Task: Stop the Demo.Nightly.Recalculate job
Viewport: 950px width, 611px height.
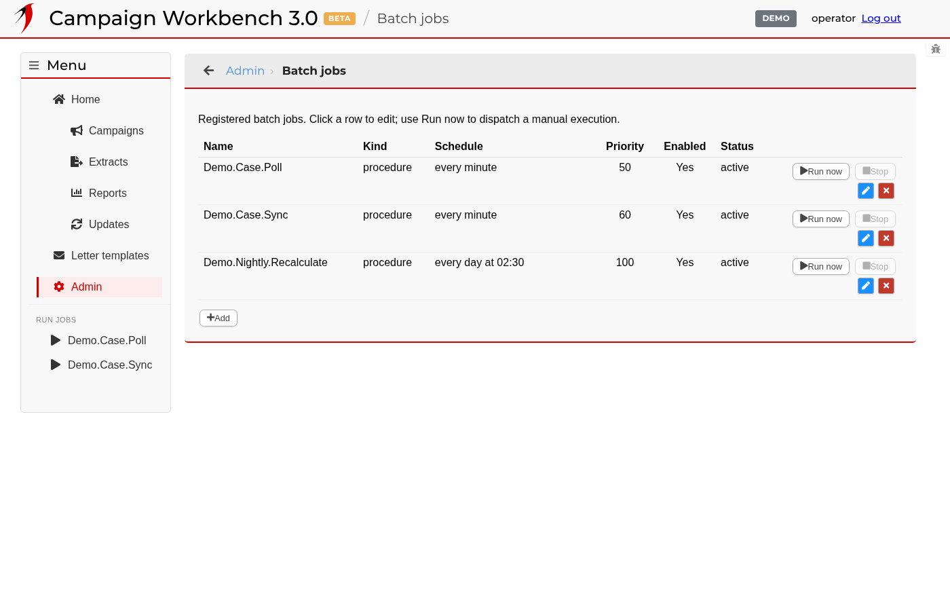Action: pos(875,267)
